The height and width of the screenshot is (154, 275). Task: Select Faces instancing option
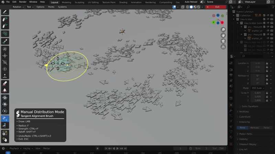click(x=266, y=128)
